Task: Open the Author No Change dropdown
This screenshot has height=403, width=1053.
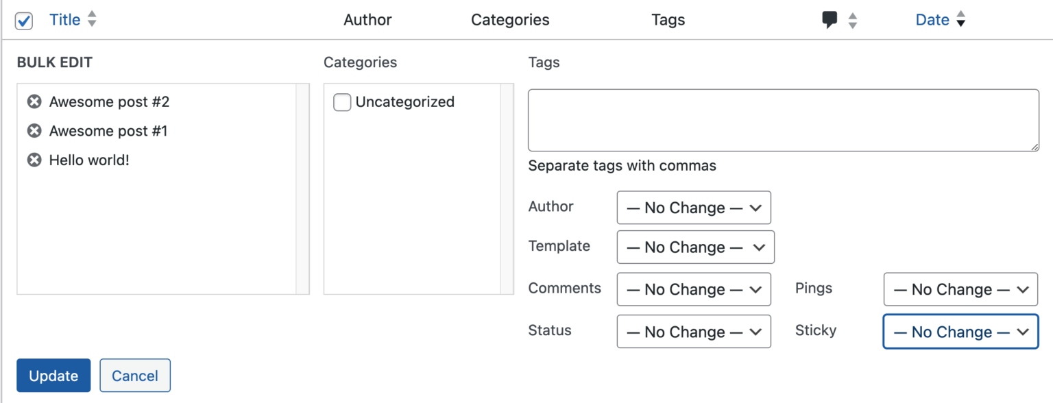Action: (693, 207)
